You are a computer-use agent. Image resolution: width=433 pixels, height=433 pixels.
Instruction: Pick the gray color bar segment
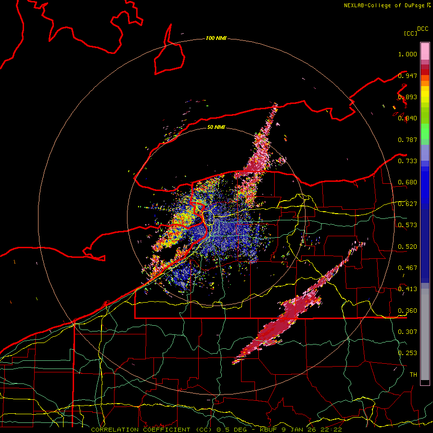pos(425,334)
